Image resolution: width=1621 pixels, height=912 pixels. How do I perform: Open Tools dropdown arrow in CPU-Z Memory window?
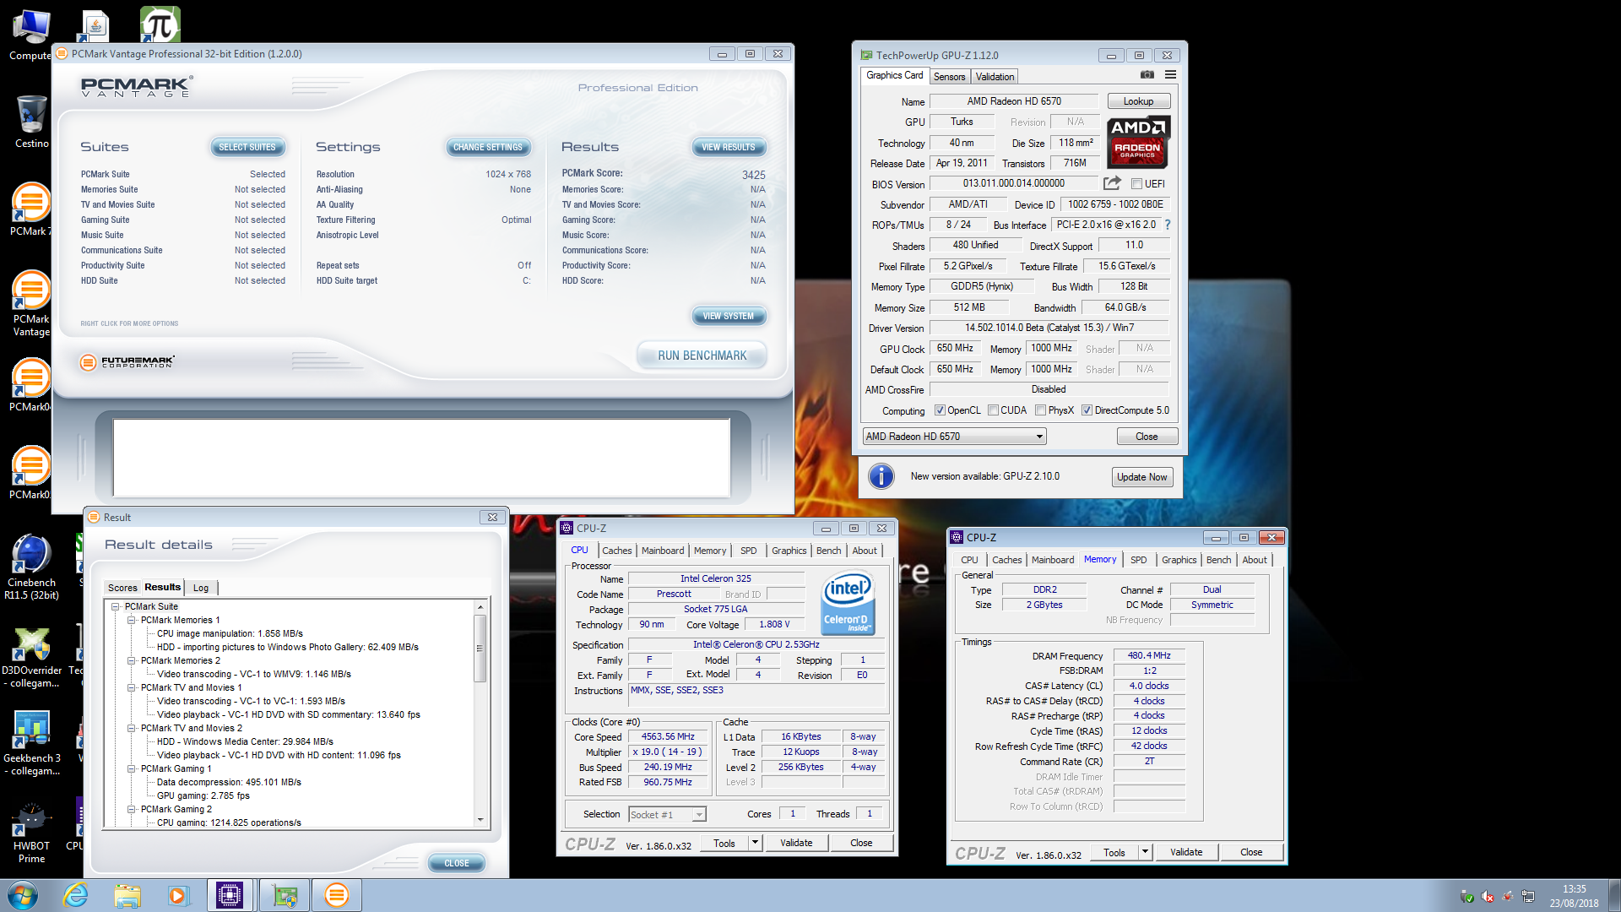click(1145, 852)
